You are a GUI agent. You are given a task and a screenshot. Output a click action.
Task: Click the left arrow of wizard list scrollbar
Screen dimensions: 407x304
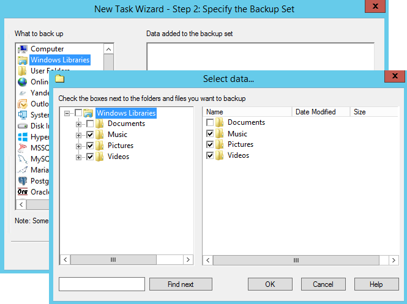[21, 205]
